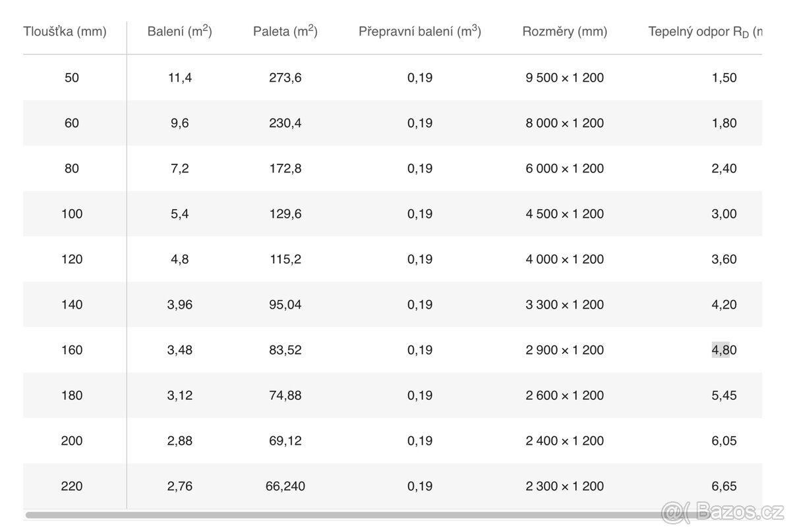The image size is (791, 531).
Task: Select the 220 mm thickness cell
Action: [72, 486]
